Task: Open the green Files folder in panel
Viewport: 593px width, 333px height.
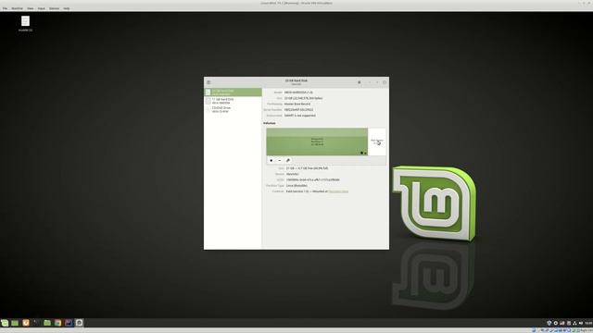Action: click(47, 323)
